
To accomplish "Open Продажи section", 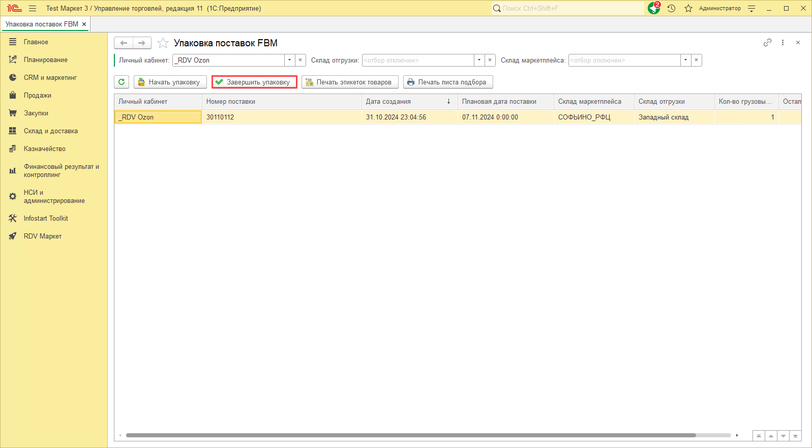I will pyautogui.click(x=54, y=95).
